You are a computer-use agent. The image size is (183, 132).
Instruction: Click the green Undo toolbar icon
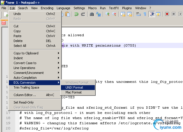click(x=76, y=14)
